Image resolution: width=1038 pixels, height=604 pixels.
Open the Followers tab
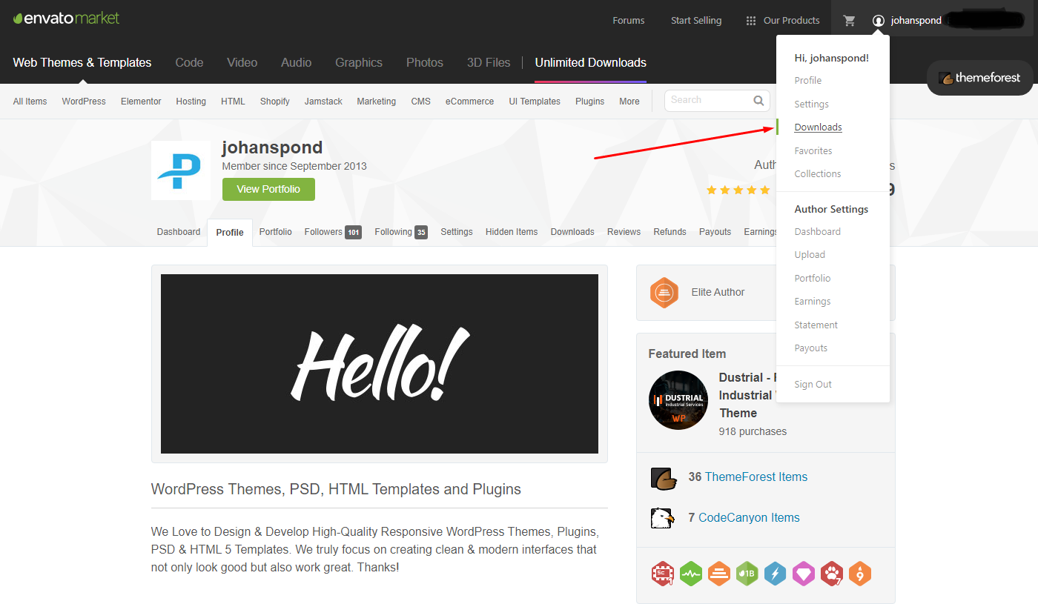coord(323,232)
